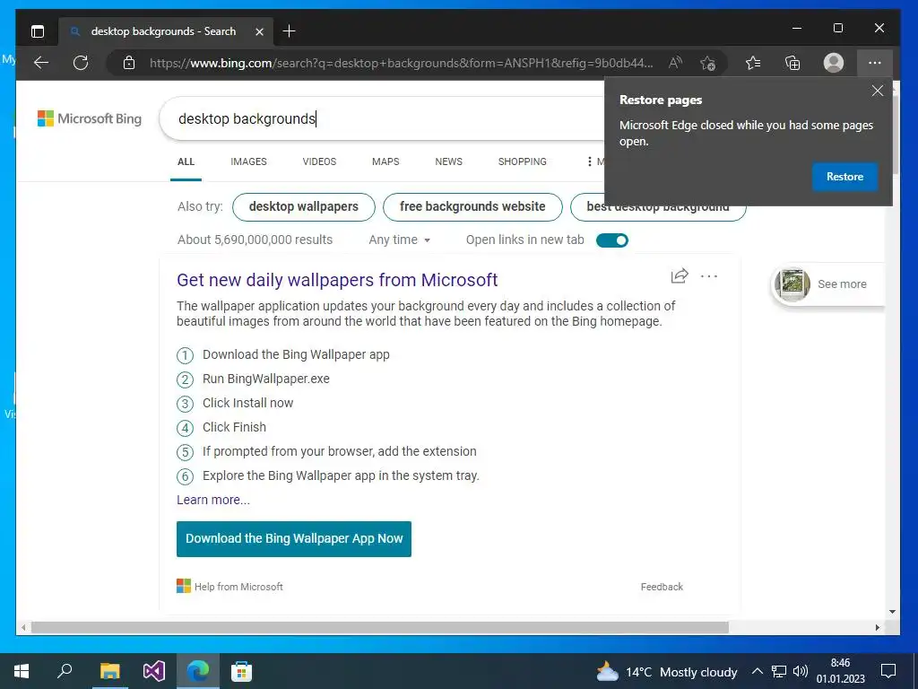Go to Microsoft Bing logo
The width and height of the screenshot is (918, 689).
click(90, 119)
